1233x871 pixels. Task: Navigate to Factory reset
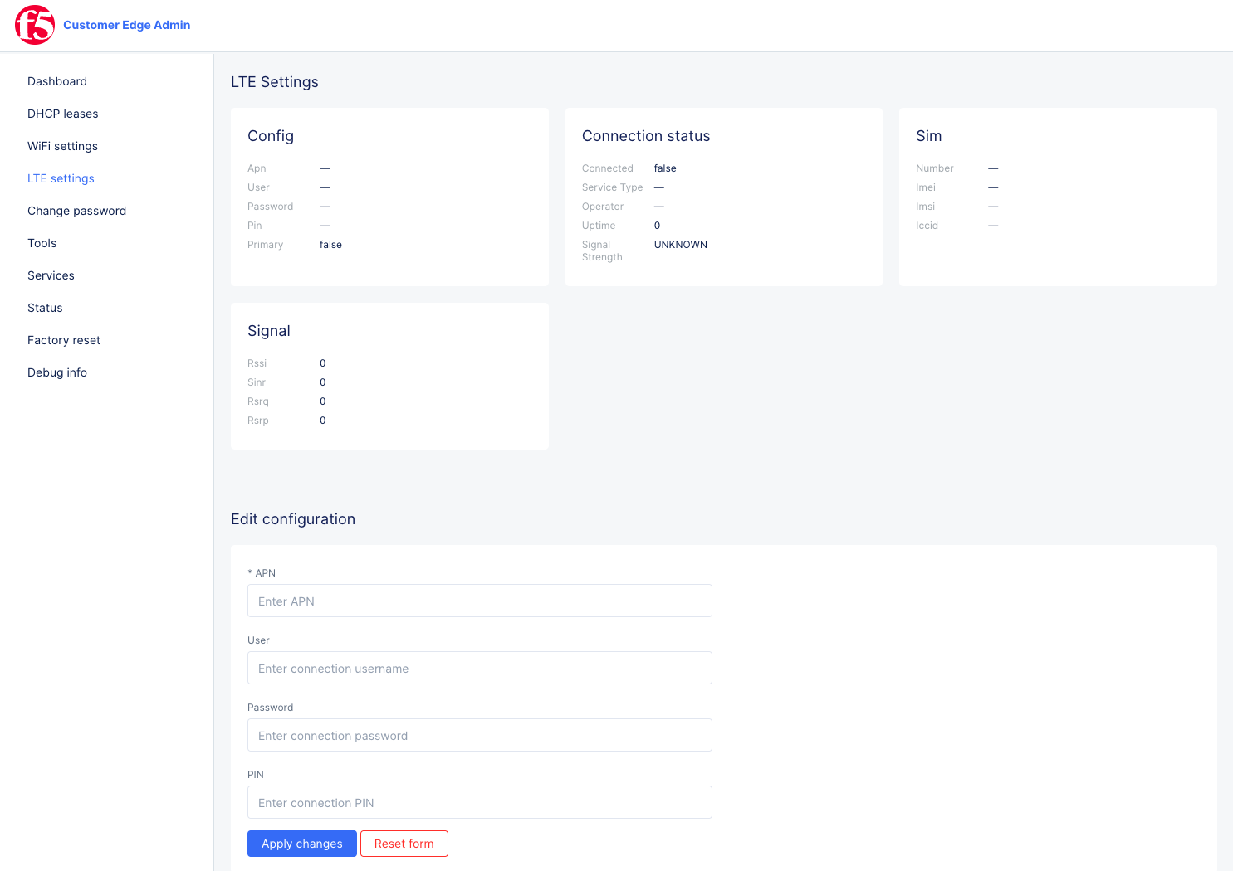tap(64, 340)
